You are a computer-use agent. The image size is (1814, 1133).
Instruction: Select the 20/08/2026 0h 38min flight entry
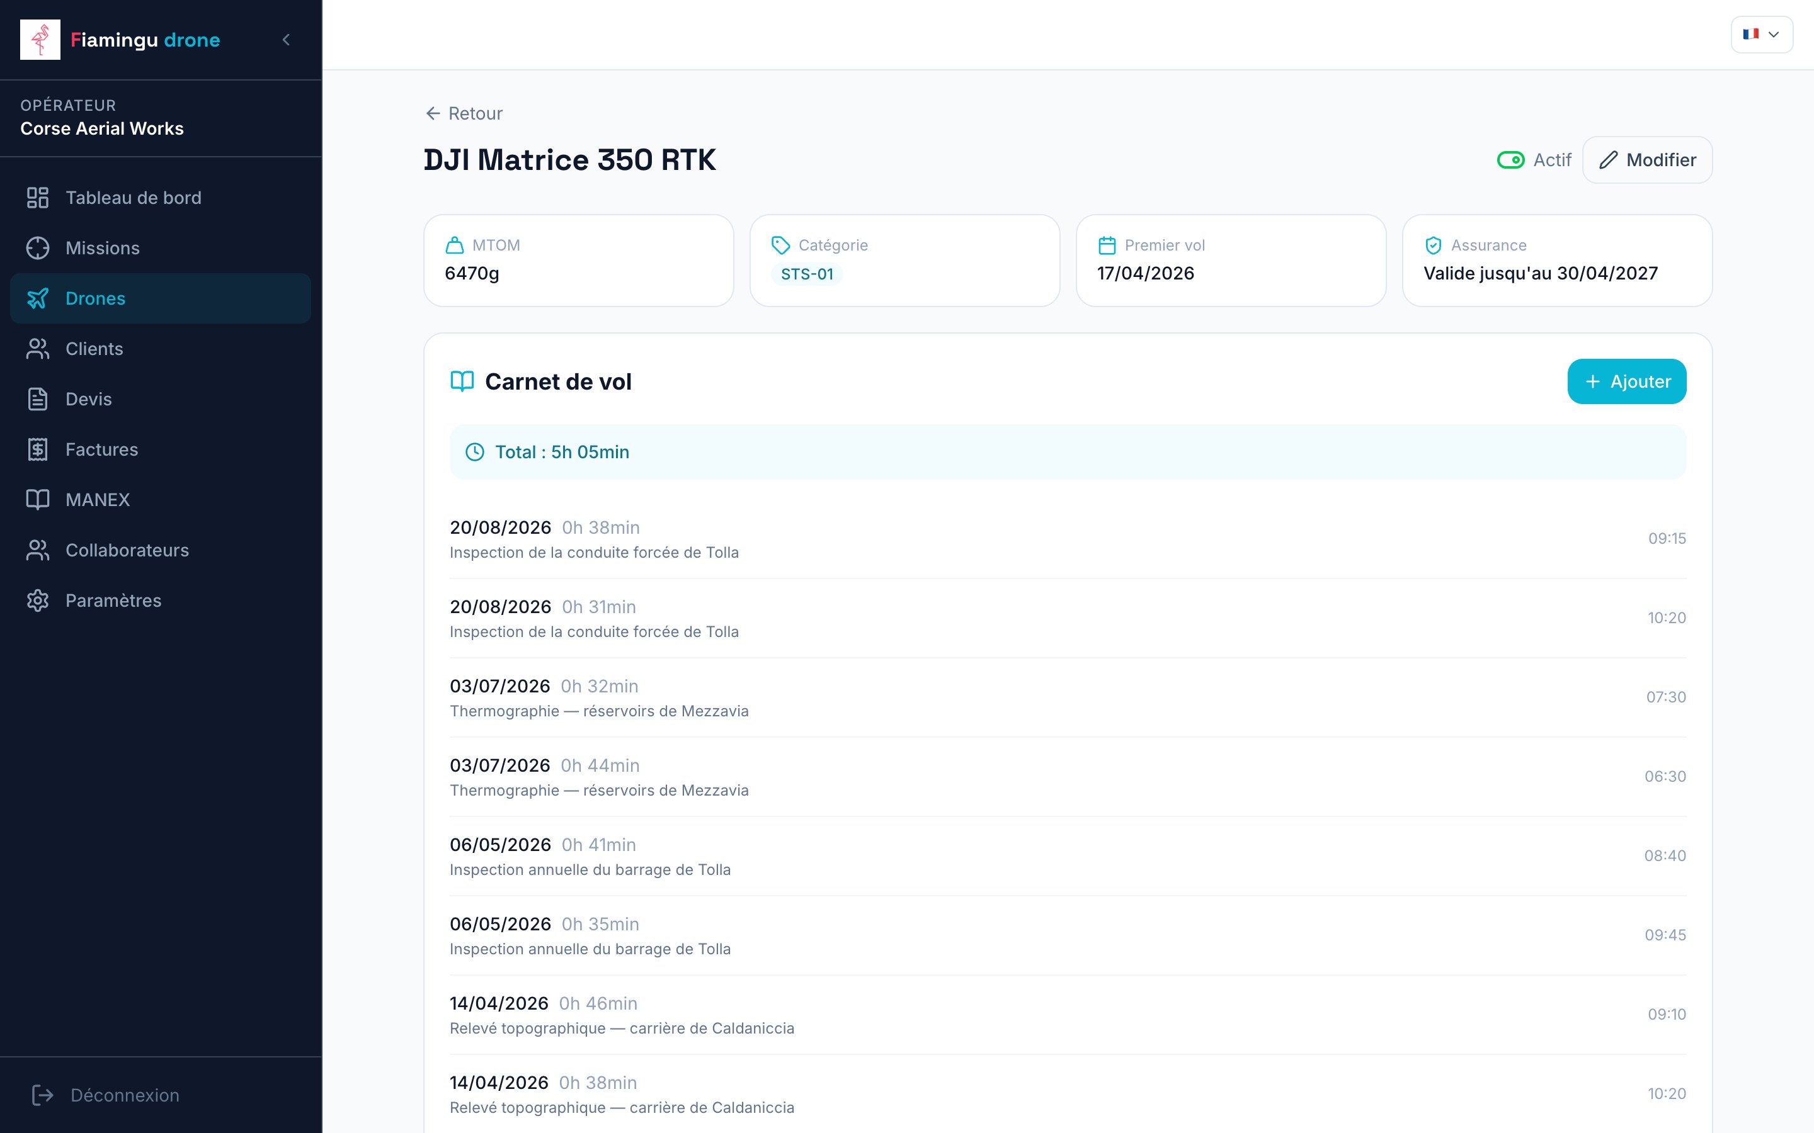tap(1068, 539)
